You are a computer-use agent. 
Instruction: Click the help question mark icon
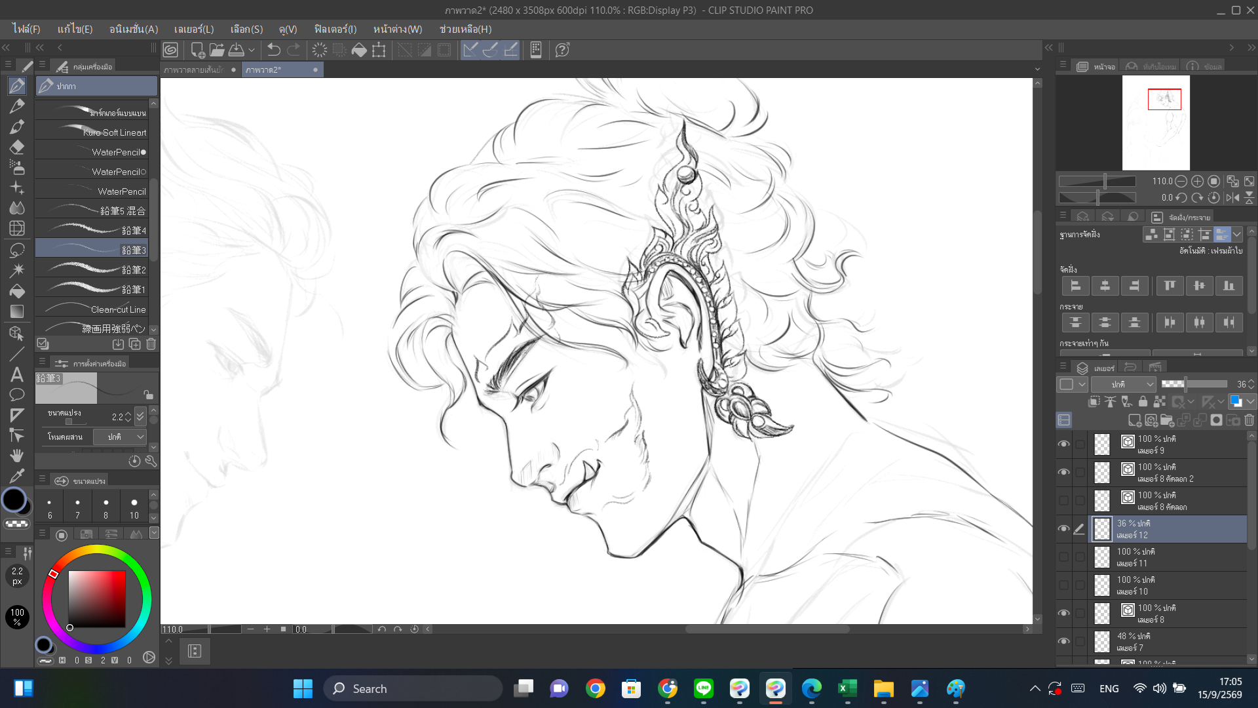point(562,50)
